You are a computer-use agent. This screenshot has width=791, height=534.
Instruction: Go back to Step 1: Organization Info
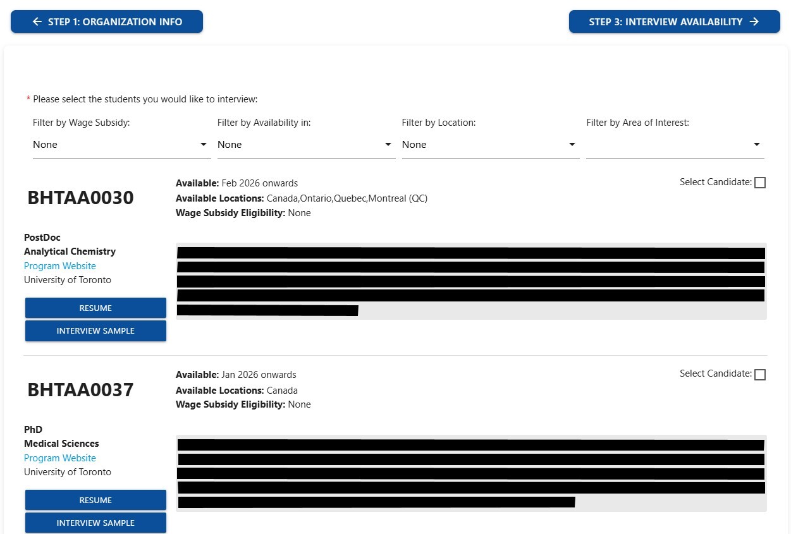(107, 21)
